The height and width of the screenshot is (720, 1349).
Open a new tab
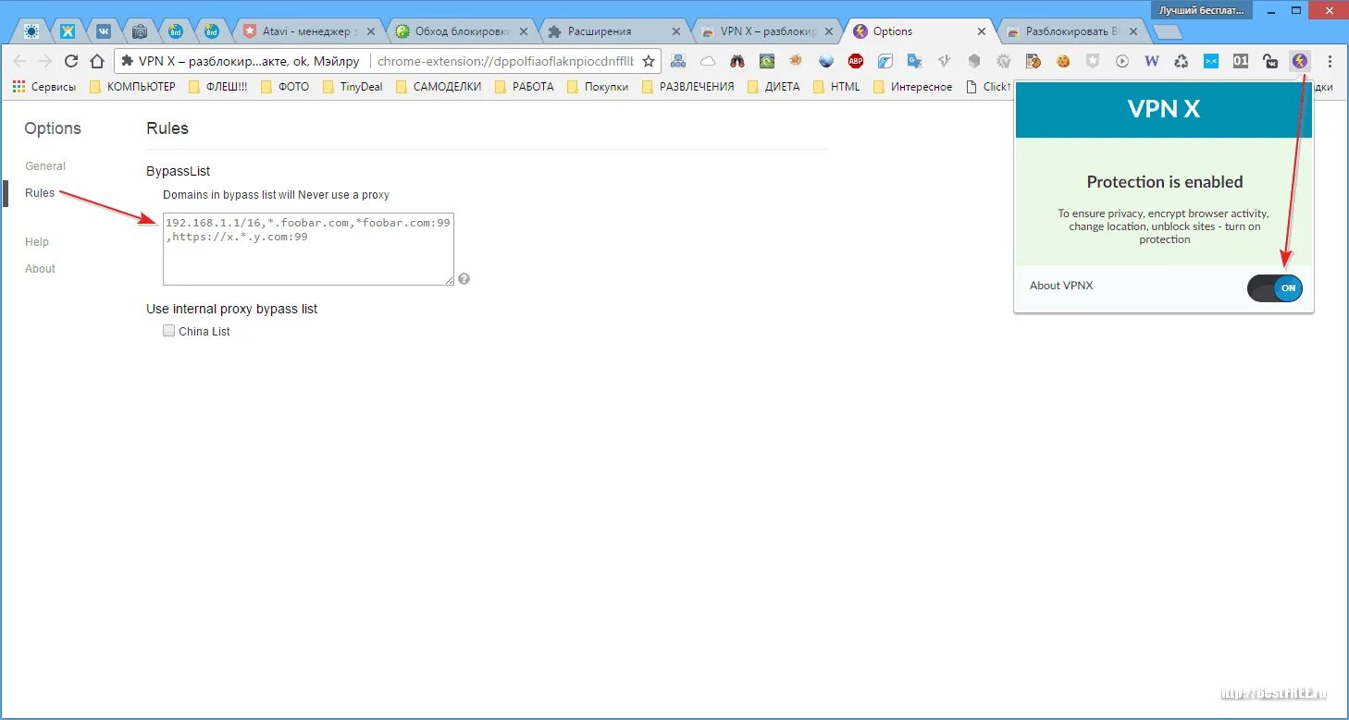click(1169, 32)
